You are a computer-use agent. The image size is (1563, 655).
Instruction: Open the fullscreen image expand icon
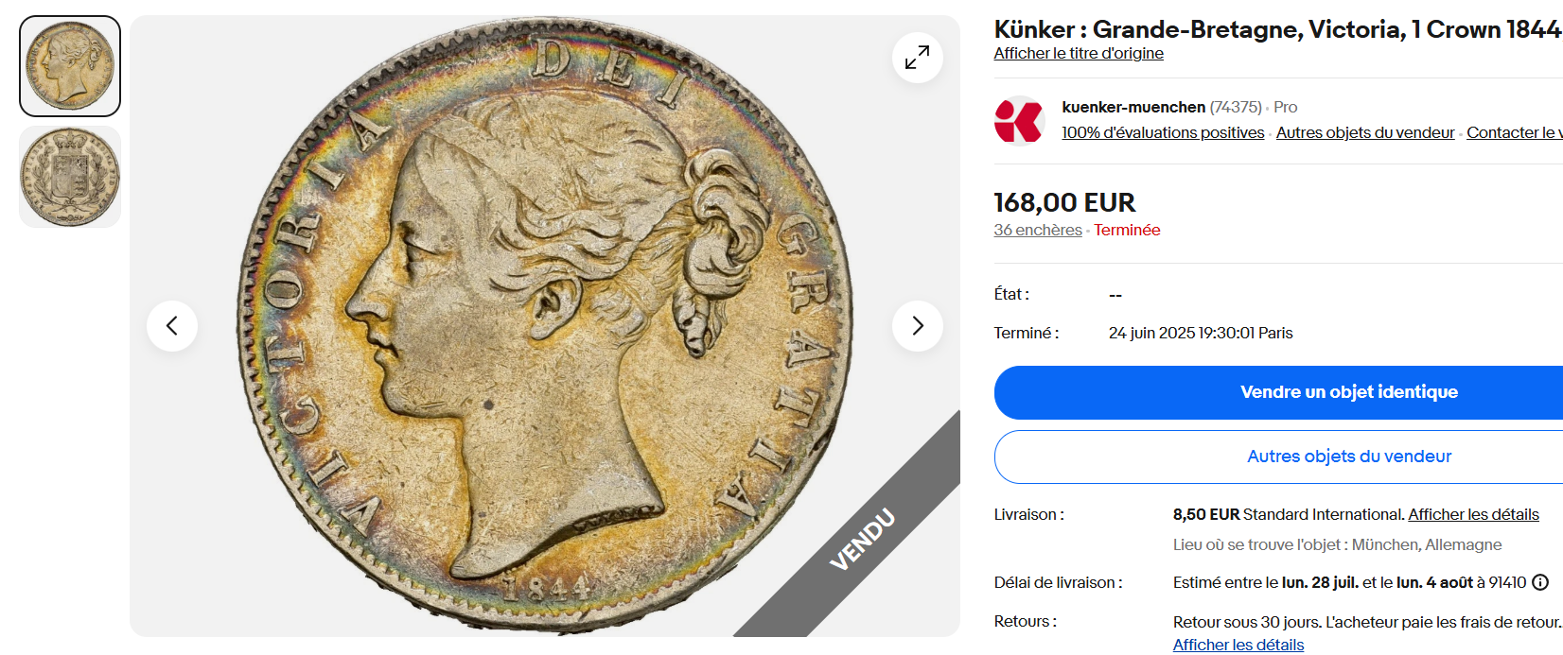pos(917,58)
